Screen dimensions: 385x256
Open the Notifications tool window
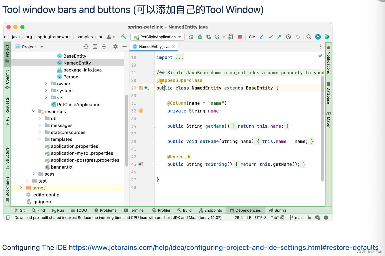click(x=328, y=60)
